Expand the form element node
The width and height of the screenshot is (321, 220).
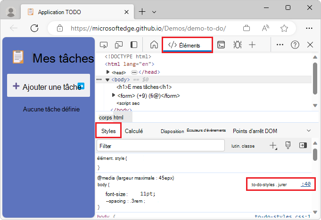pyautogui.click(x=114, y=95)
